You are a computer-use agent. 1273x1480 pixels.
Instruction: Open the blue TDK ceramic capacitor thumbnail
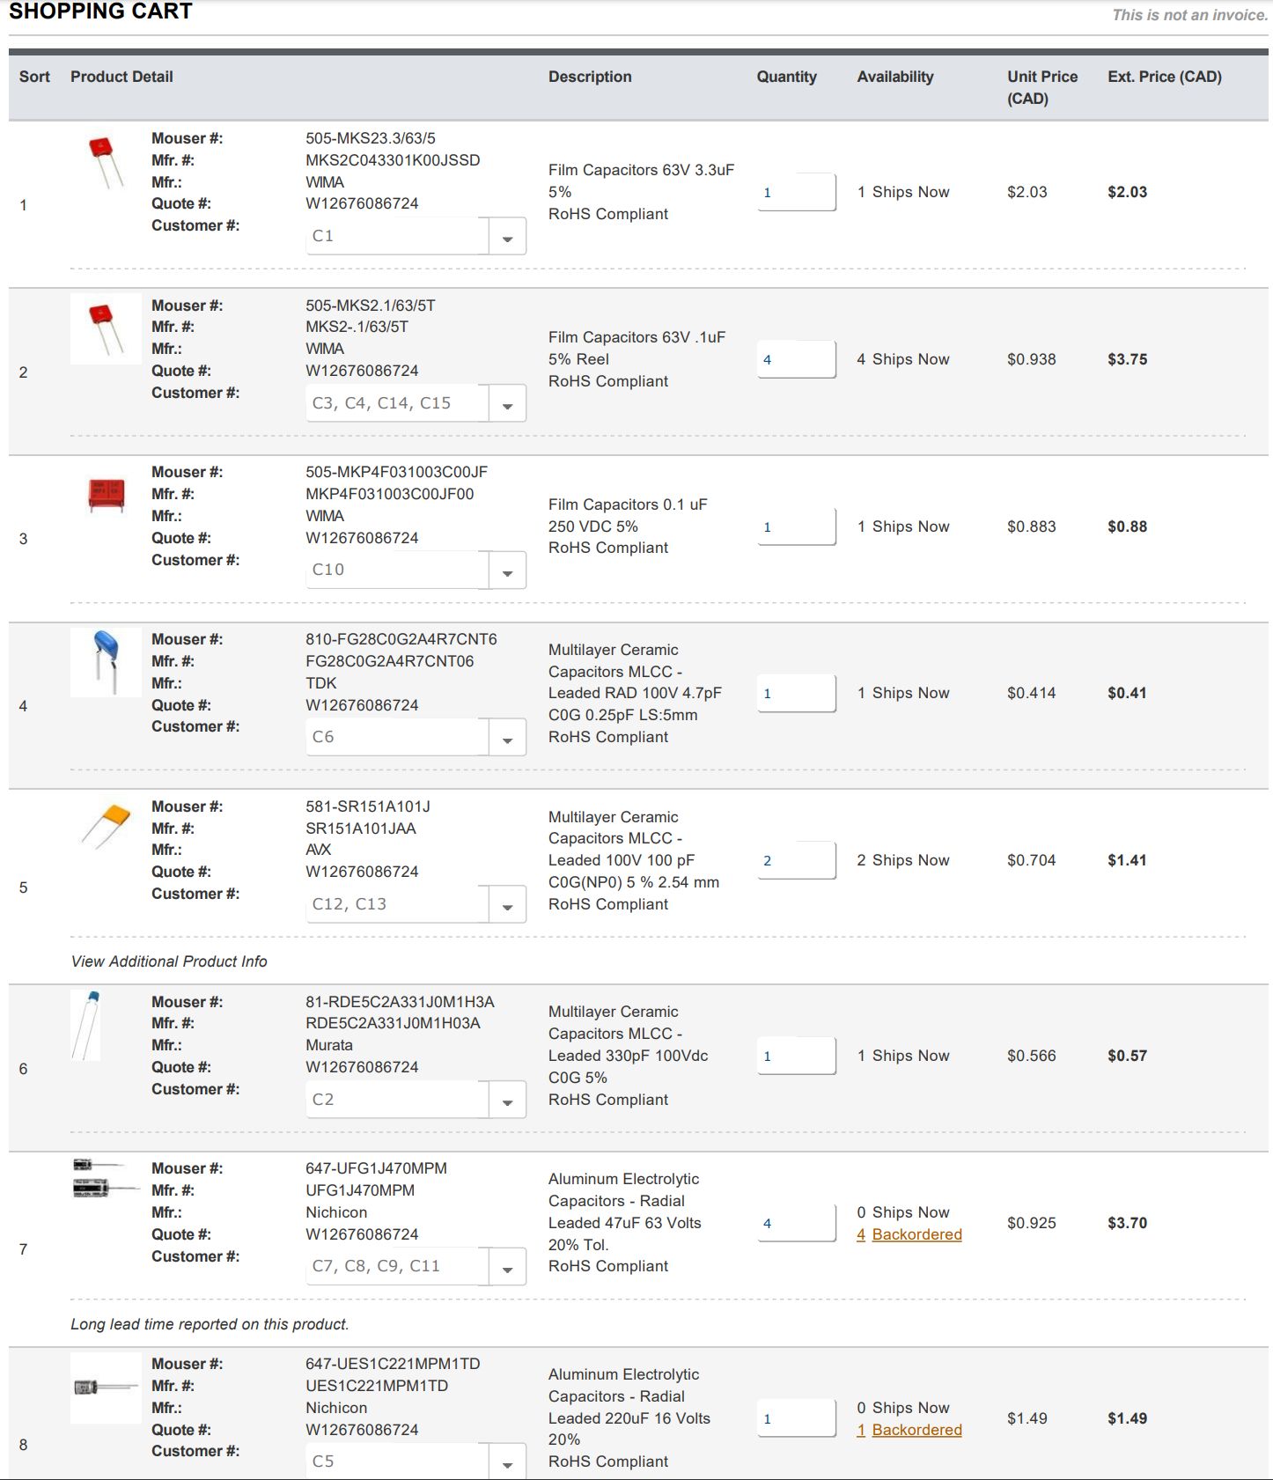106,663
